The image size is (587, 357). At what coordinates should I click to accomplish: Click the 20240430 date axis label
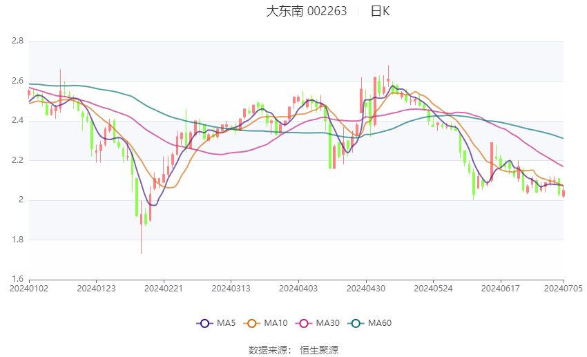[x=366, y=288]
